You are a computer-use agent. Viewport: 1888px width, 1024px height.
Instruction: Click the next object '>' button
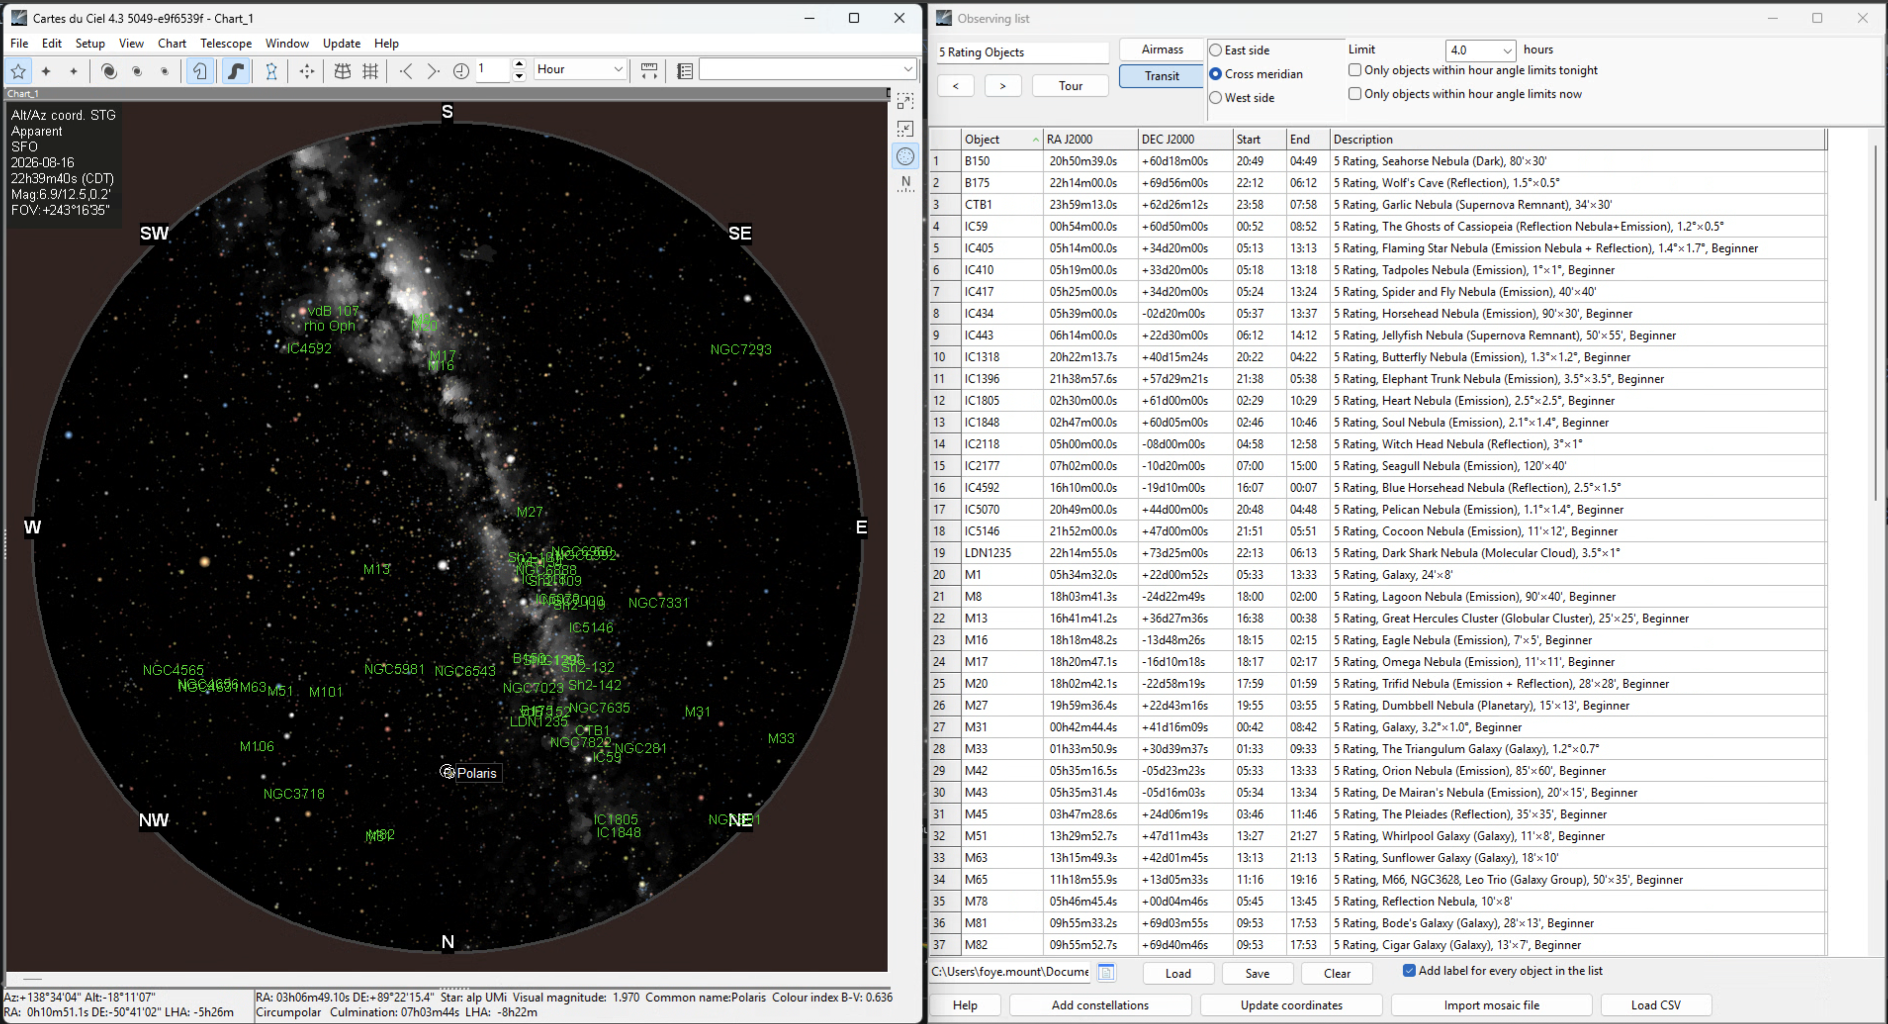point(1003,86)
